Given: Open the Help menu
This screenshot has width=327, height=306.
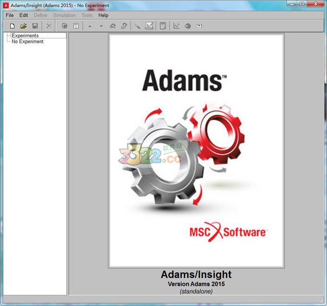Looking at the screenshot, I should (103, 15).
